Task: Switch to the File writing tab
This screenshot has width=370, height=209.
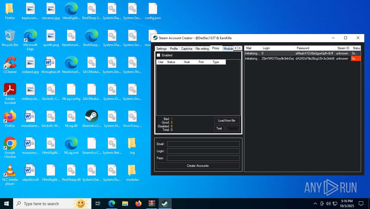Action: [202, 49]
